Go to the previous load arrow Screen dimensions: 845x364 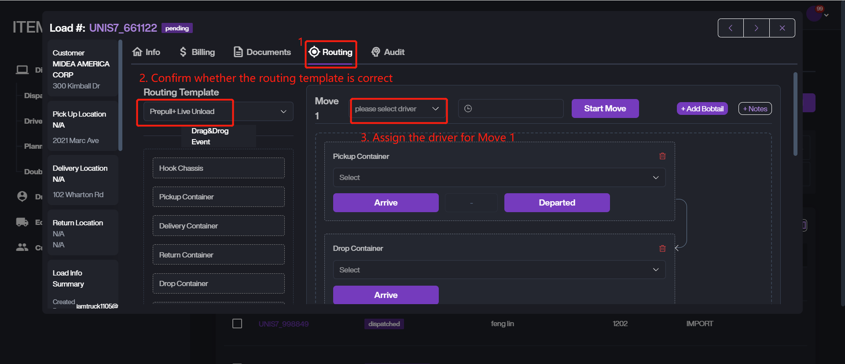(x=731, y=28)
